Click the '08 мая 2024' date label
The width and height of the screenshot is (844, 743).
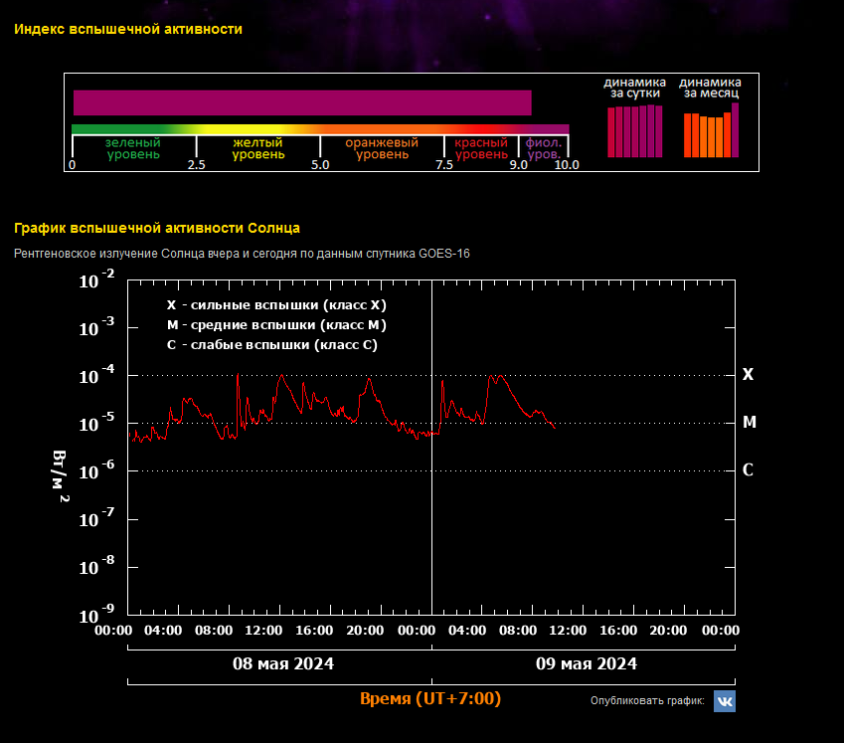(283, 663)
